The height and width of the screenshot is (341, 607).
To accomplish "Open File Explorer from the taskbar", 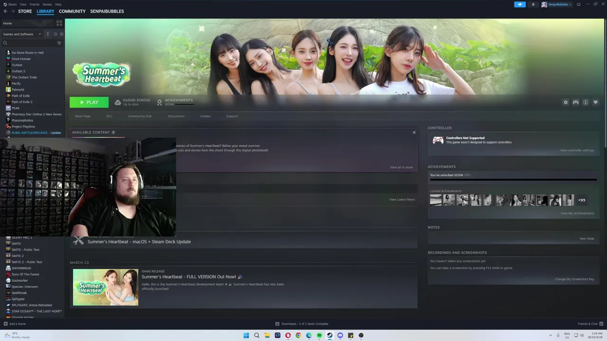I will (x=267, y=335).
